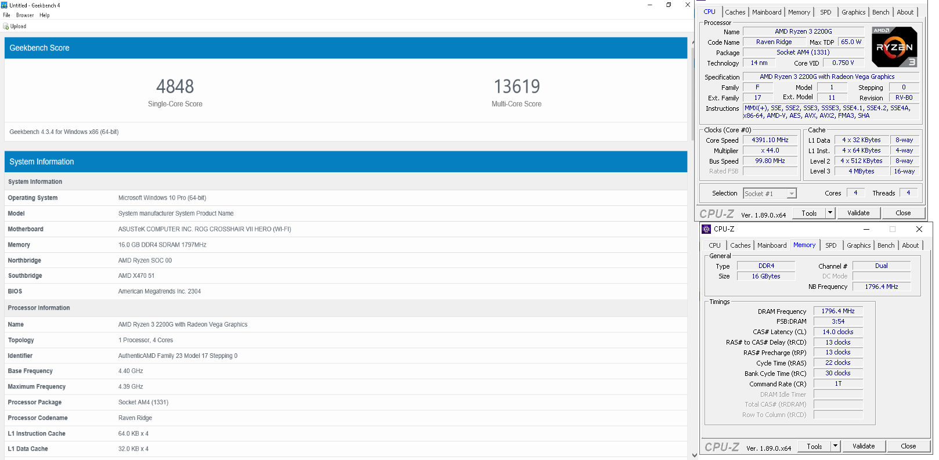
Task: Switch to Graphics tab in upper CPU-Z window
Action: point(854,12)
